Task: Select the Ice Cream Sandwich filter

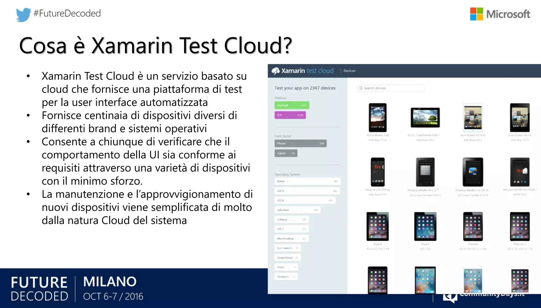Action: point(288,248)
